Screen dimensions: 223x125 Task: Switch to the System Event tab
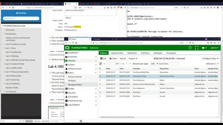117,53
